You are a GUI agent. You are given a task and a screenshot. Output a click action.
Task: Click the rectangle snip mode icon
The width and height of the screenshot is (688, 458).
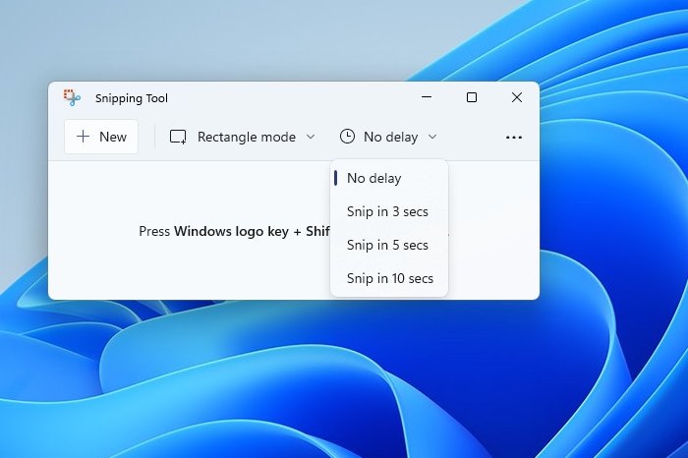[178, 137]
